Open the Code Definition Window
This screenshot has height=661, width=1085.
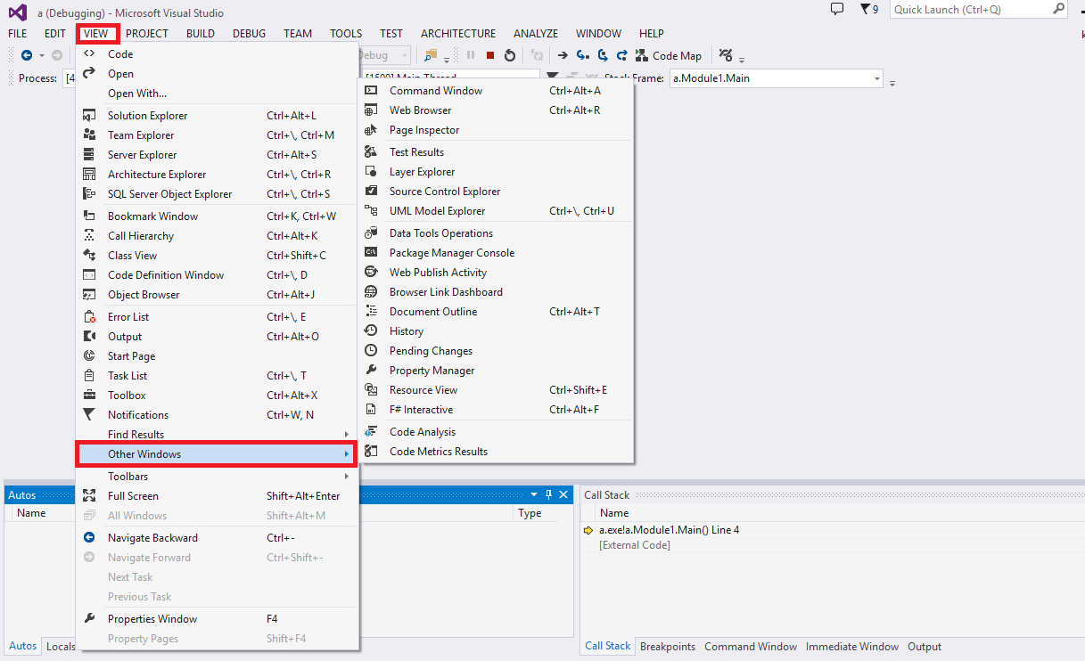217,275
